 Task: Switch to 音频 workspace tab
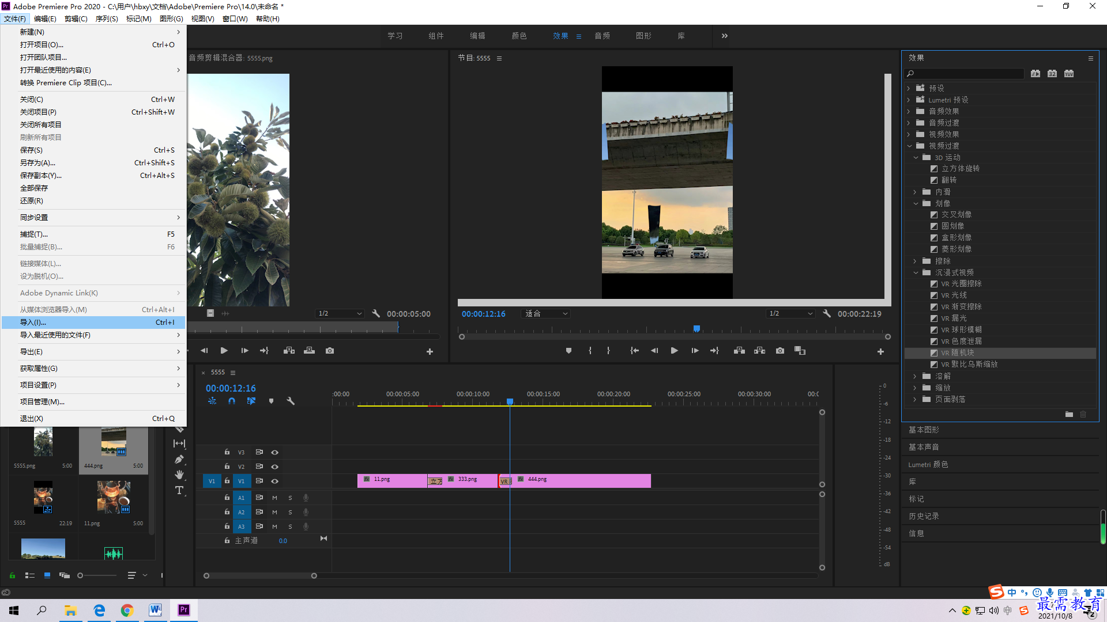pyautogui.click(x=602, y=36)
